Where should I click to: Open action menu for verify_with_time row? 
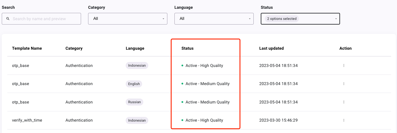click(x=344, y=120)
